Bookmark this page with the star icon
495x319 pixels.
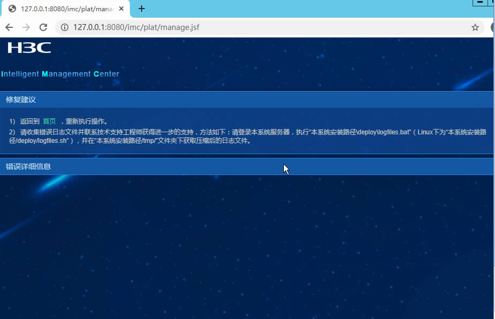[475, 27]
